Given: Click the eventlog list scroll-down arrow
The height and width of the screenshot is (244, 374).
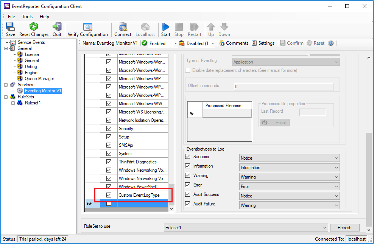Looking at the screenshot, I should click(171, 209).
